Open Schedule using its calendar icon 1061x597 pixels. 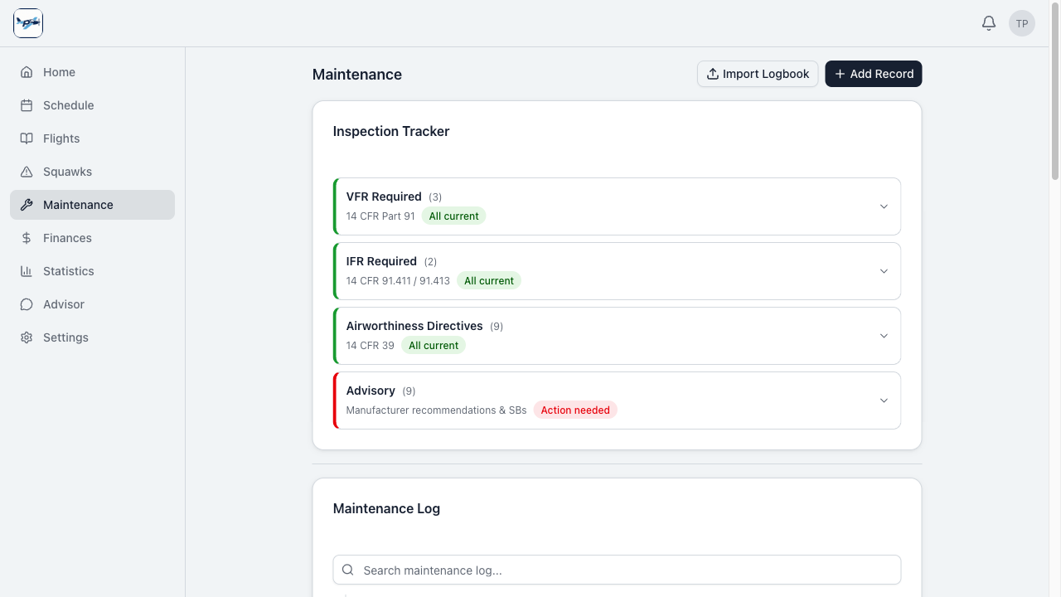pyautogui.click(x=26, y=105)
